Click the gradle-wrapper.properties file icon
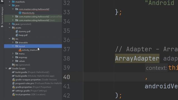Viewport: 178px width, 100px height. click(13, 80)
